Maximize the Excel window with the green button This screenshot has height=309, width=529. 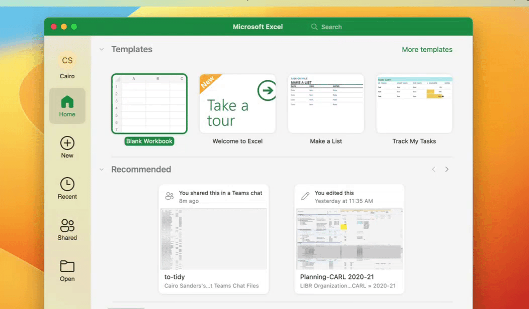click(x=74, y=27)
